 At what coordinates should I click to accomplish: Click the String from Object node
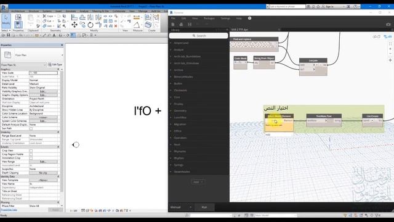(x=264, y=62)
